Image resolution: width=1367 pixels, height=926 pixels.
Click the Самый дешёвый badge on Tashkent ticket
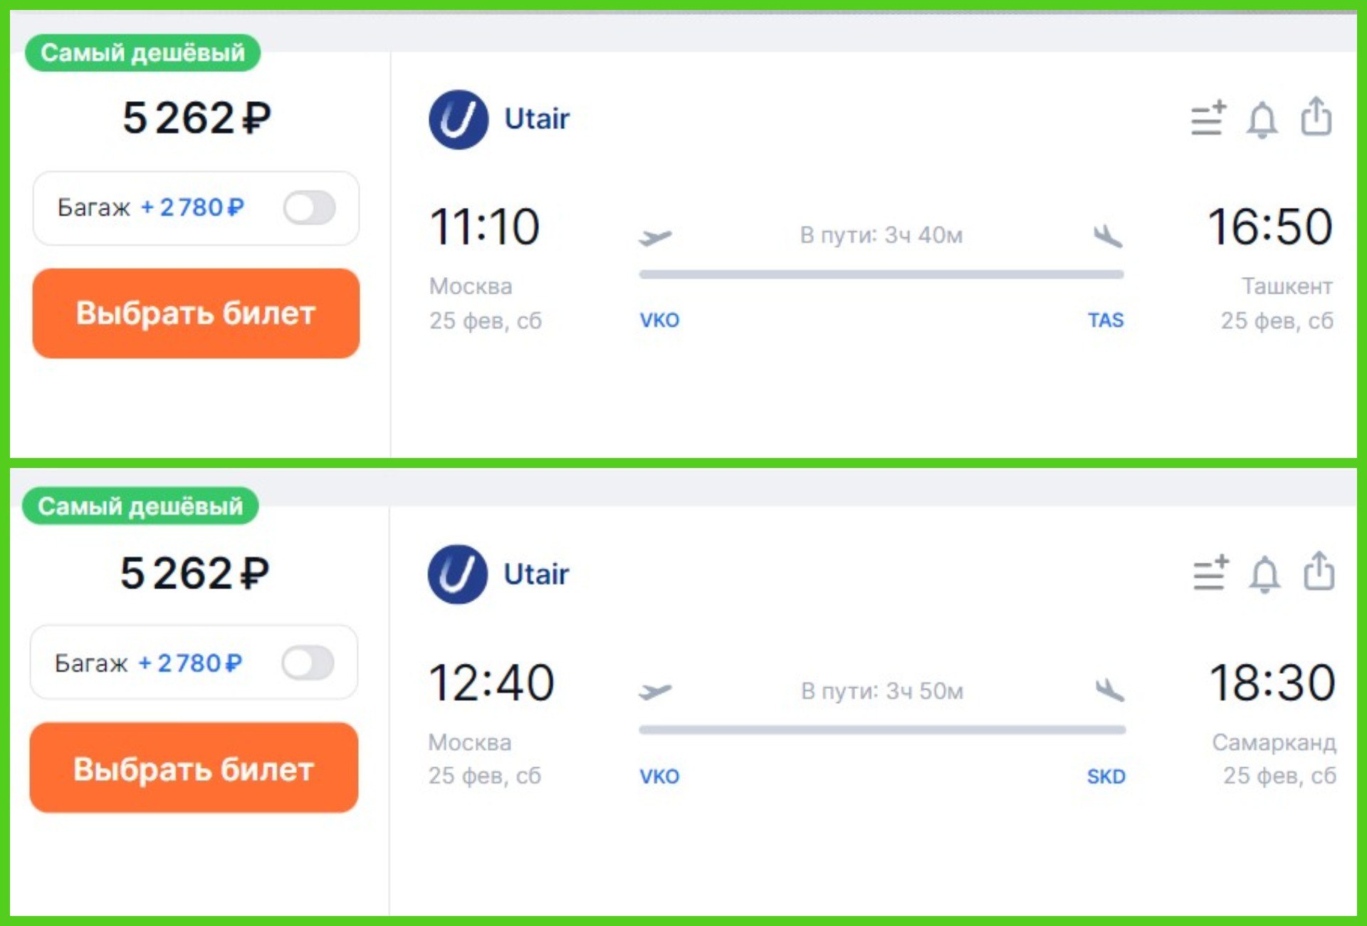142,53
